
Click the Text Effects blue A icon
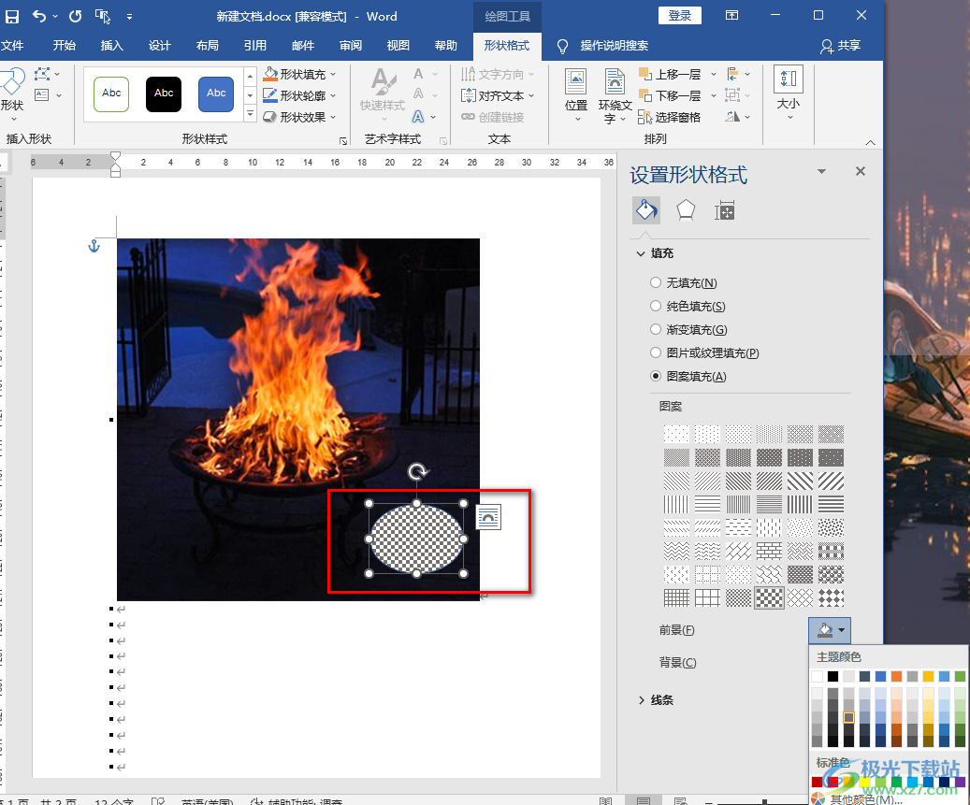[418, 116]
